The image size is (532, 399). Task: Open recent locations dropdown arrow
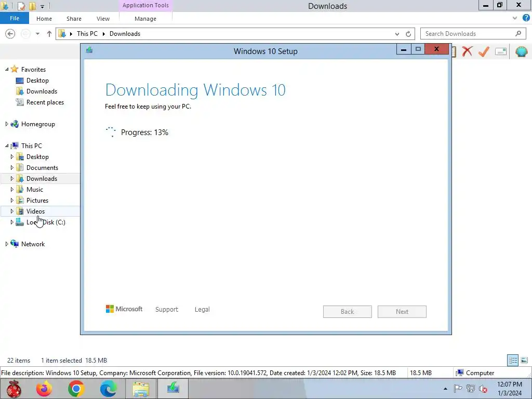point(37,34)
